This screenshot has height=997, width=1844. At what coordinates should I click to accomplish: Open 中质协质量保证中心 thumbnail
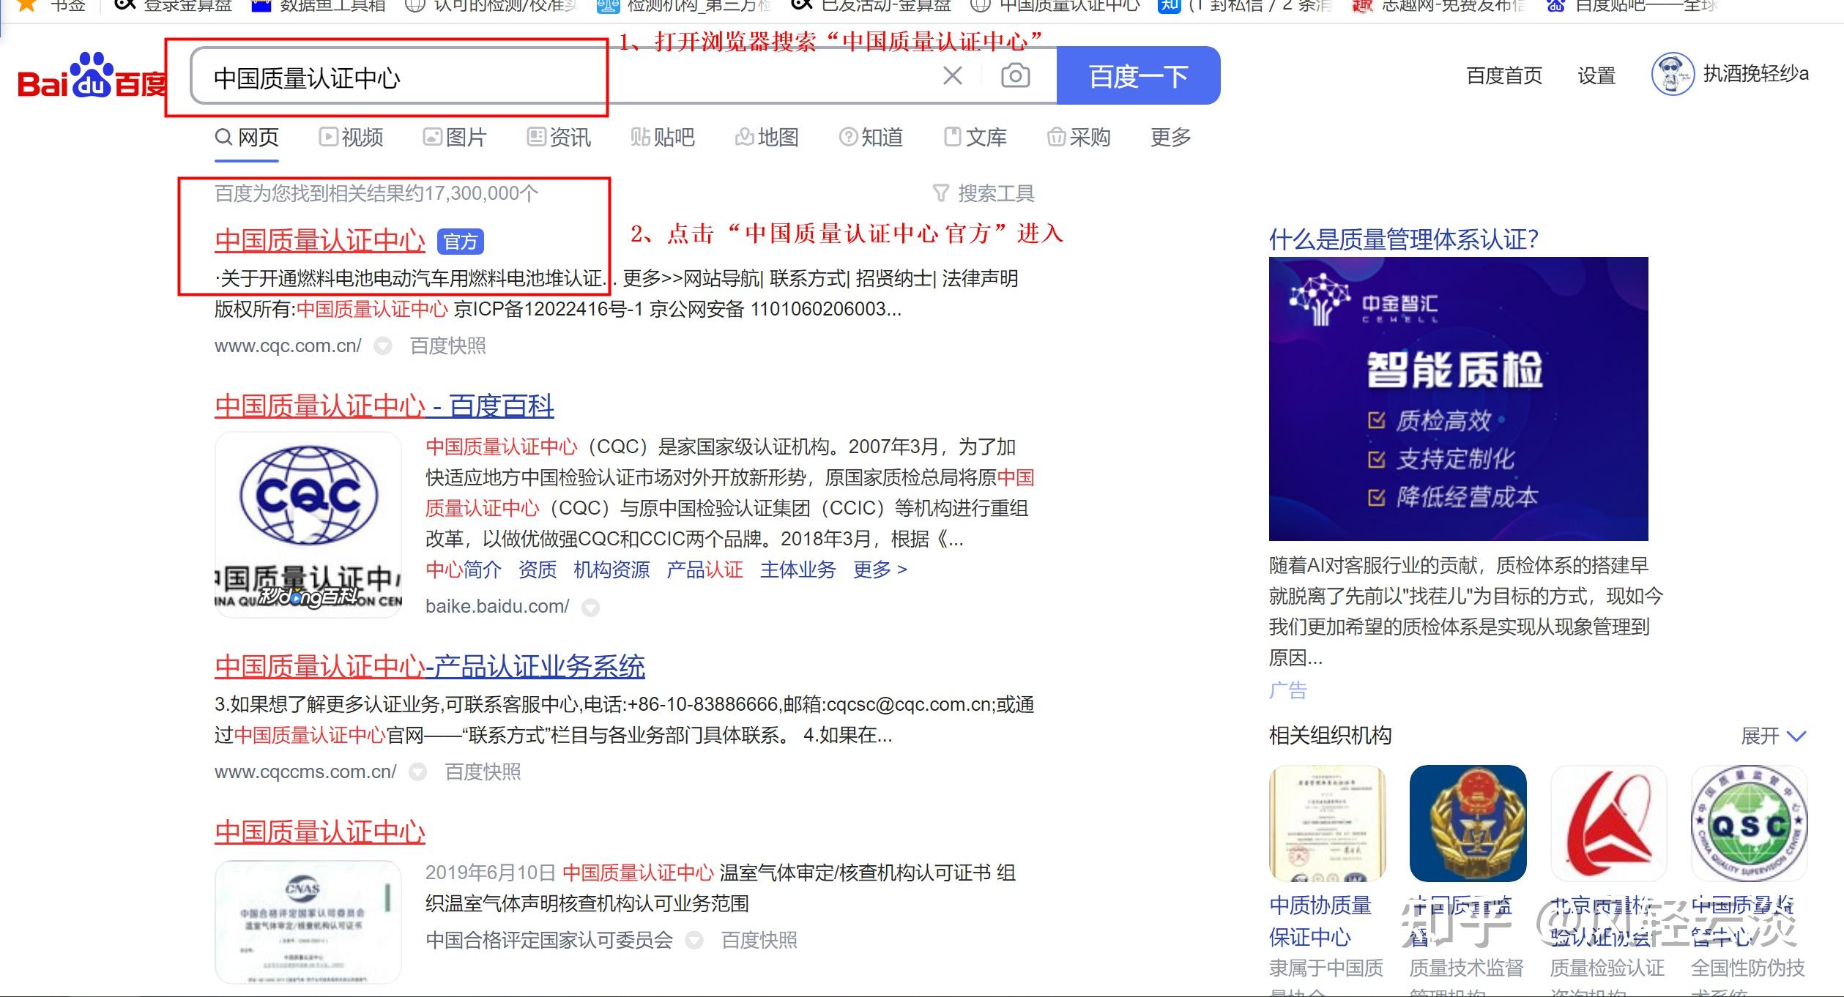tap(1327, 824)
